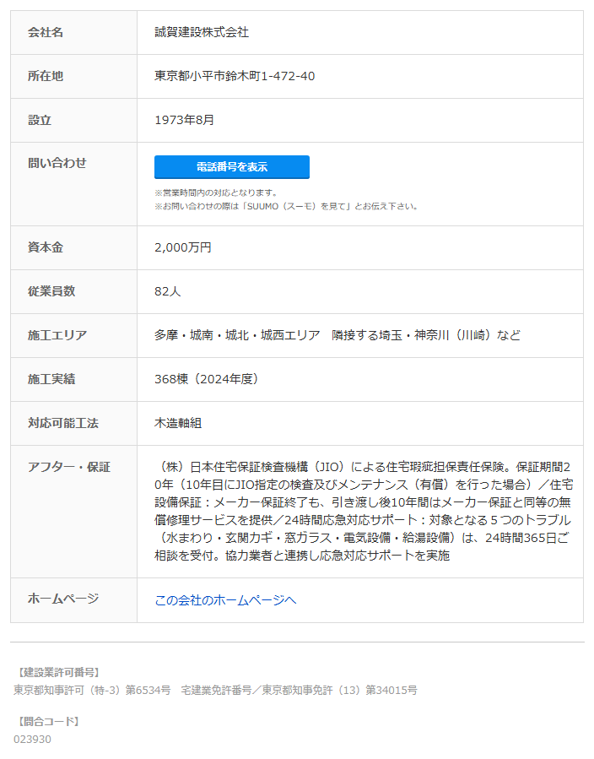Click the 会社名 row label
Image resolution: width=594 pixels, height=759 pixels.
coord(46,32)
